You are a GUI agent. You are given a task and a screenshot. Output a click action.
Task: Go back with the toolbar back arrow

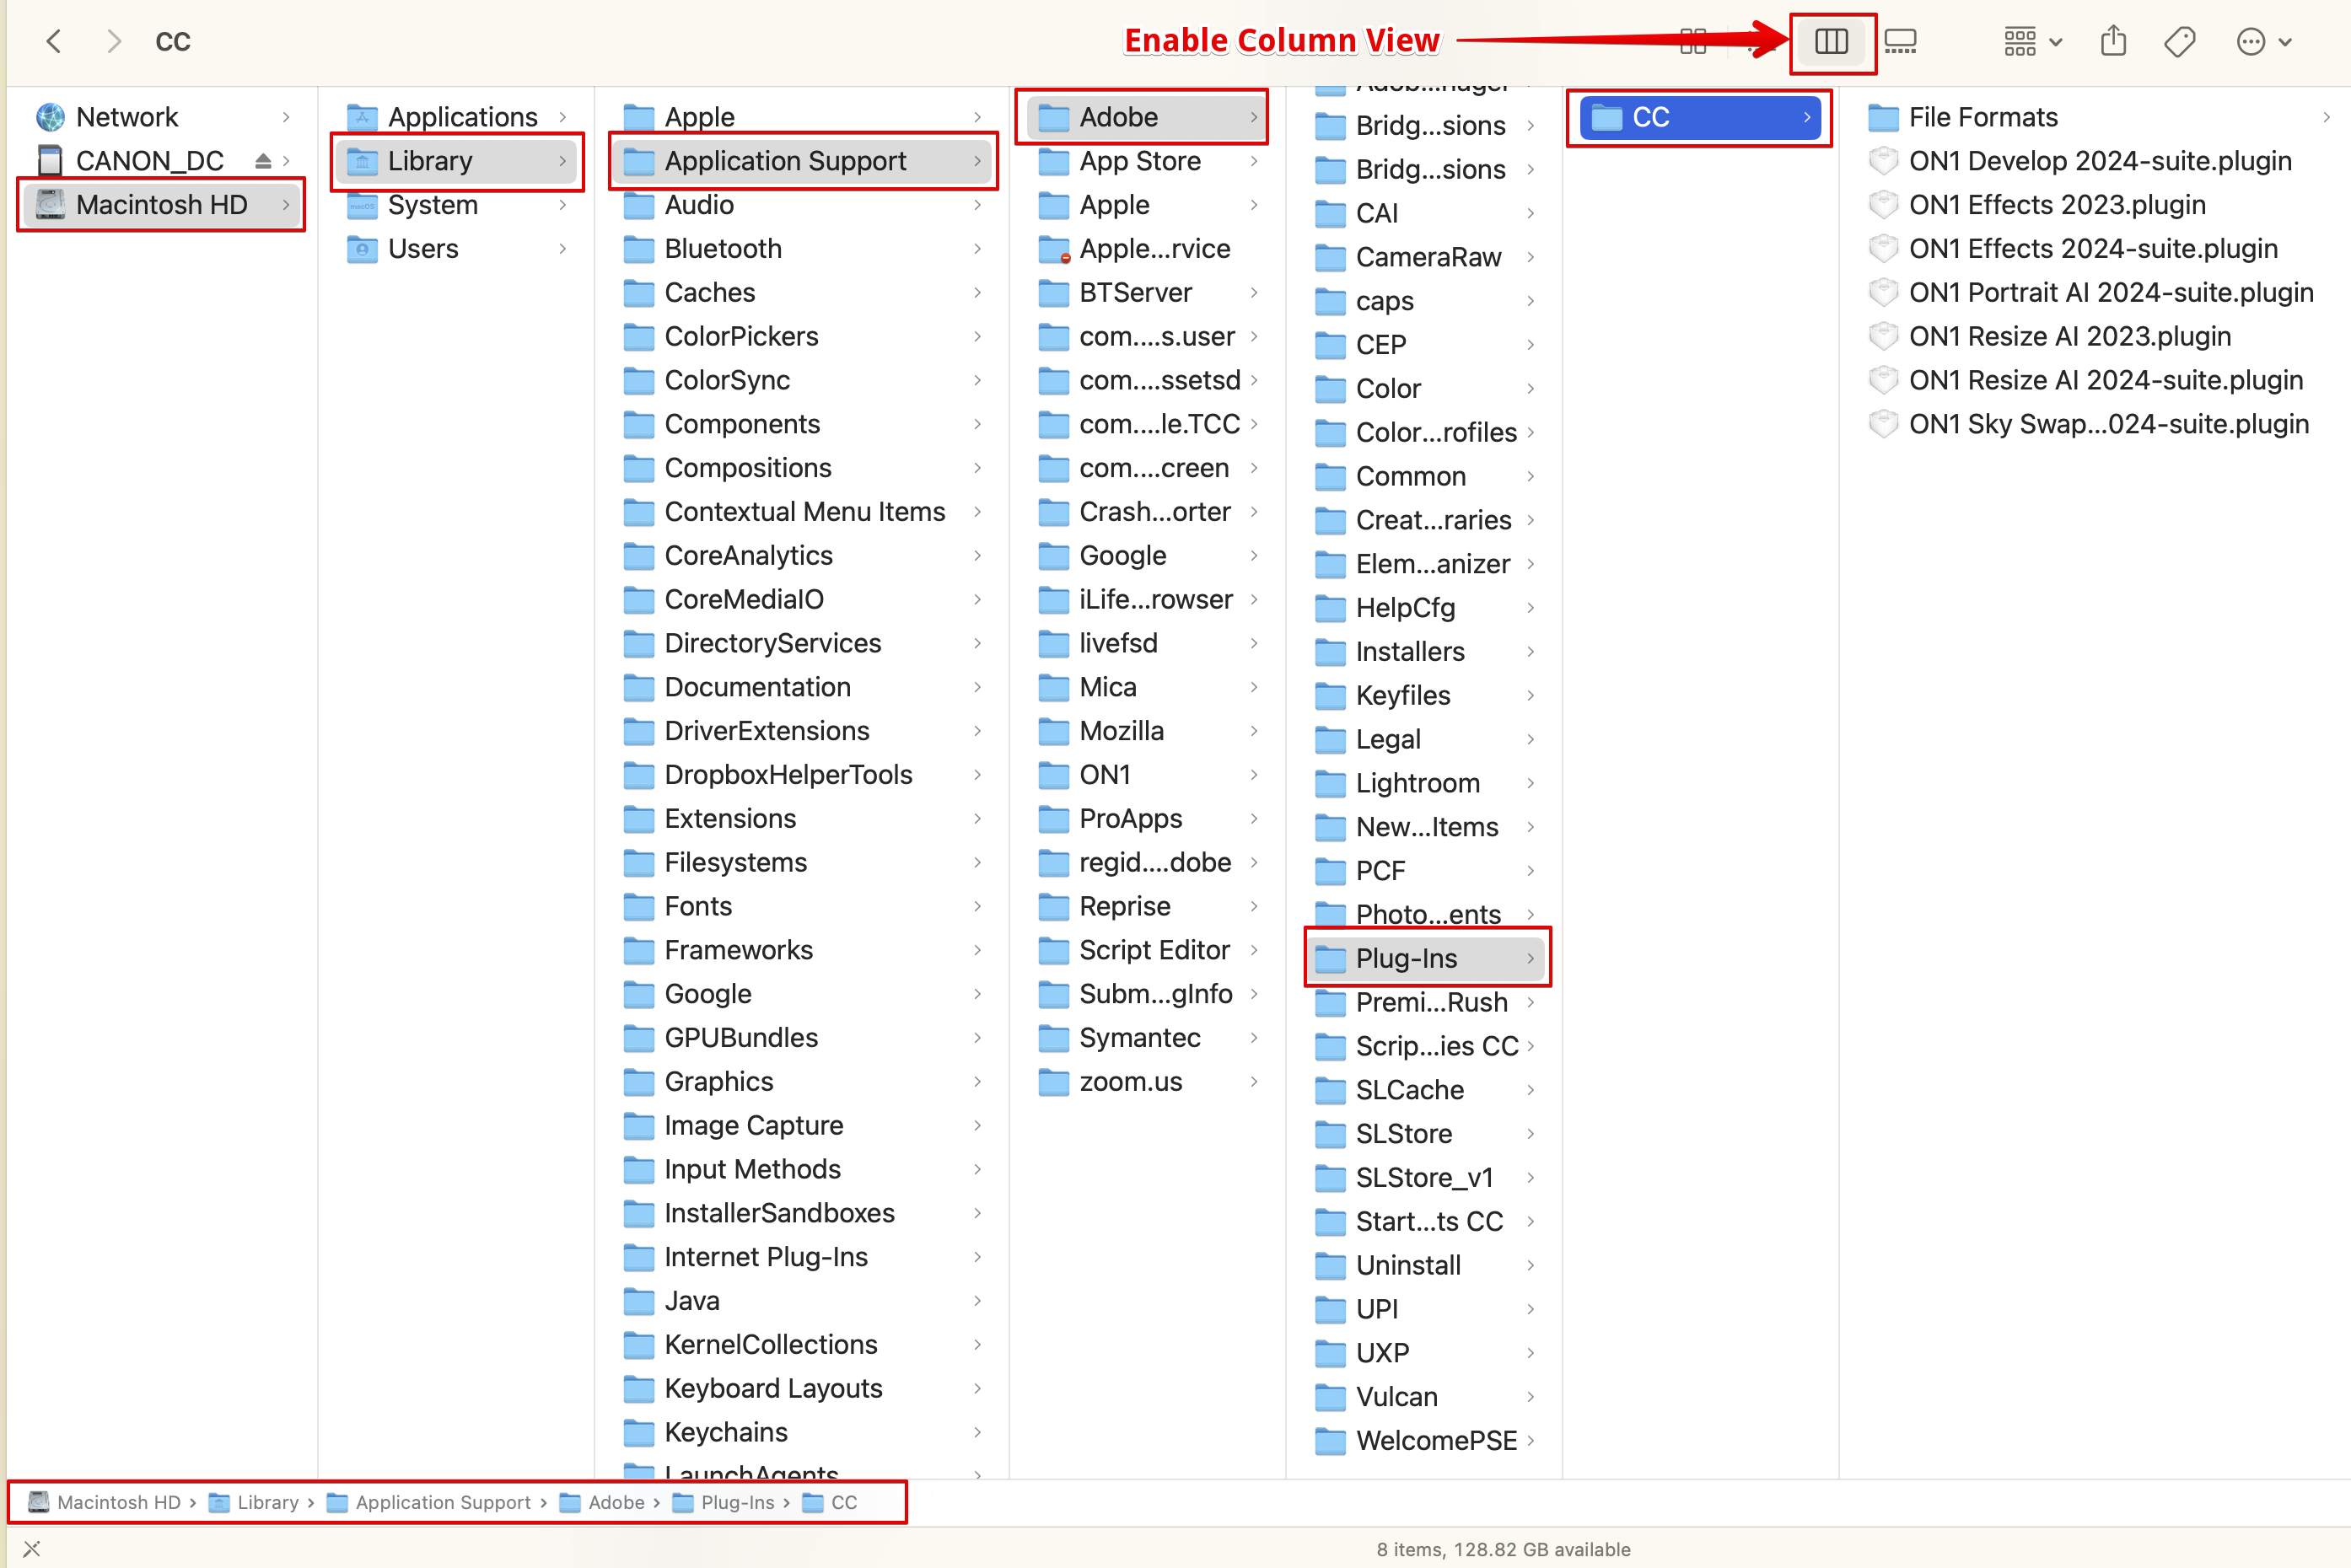pos(54,41)
